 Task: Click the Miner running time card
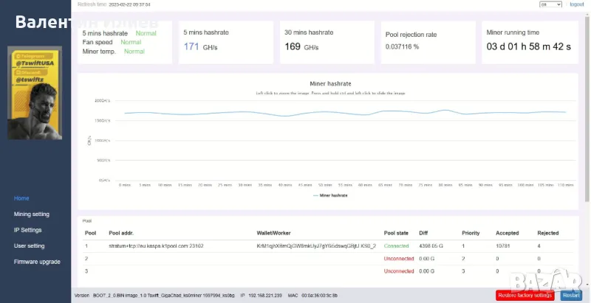[x=528, y=41]
